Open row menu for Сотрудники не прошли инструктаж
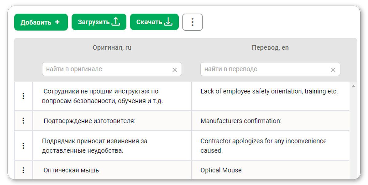Screen dimensions: 368x185 point(23,96)
